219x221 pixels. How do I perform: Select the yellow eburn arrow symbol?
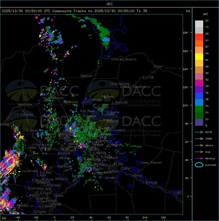[x=199, y=145]
